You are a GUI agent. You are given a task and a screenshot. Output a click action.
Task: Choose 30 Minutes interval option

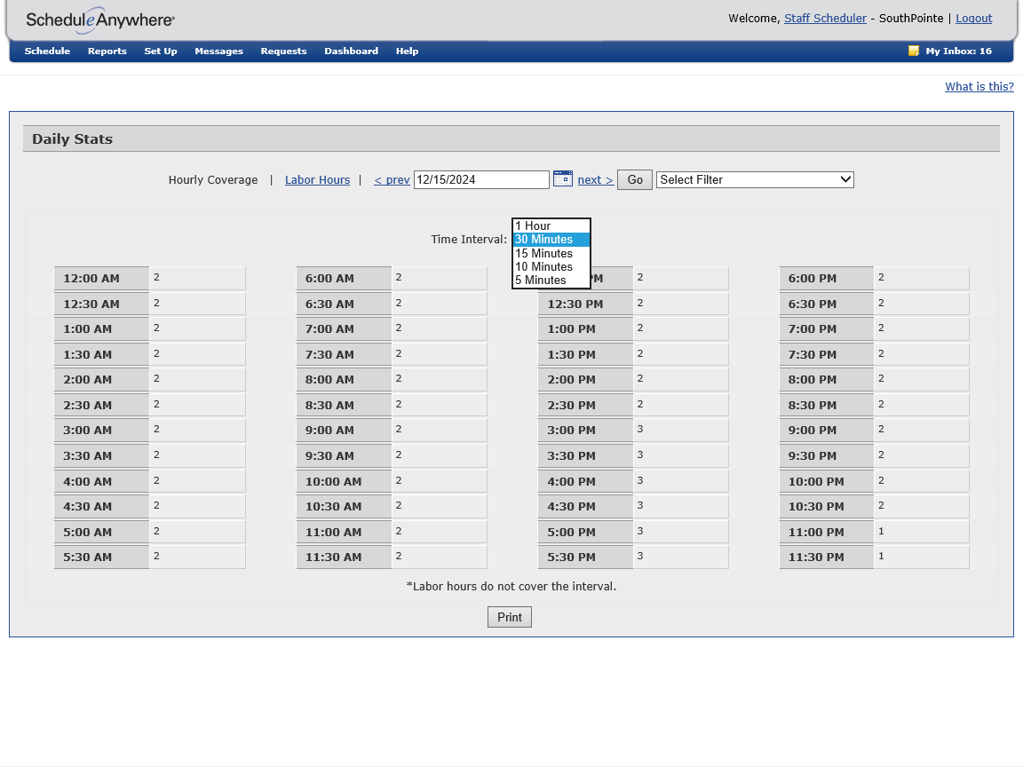click(x=551, y=240)
